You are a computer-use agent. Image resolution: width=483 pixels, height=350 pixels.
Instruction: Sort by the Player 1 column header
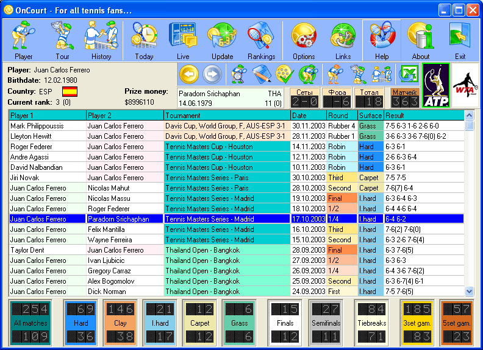48,115
